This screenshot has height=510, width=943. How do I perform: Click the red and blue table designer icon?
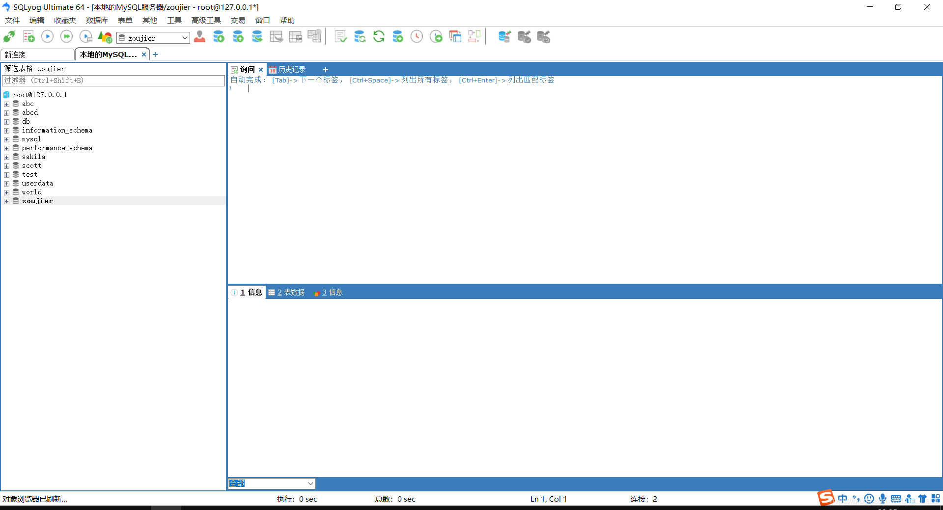[455, 37]
